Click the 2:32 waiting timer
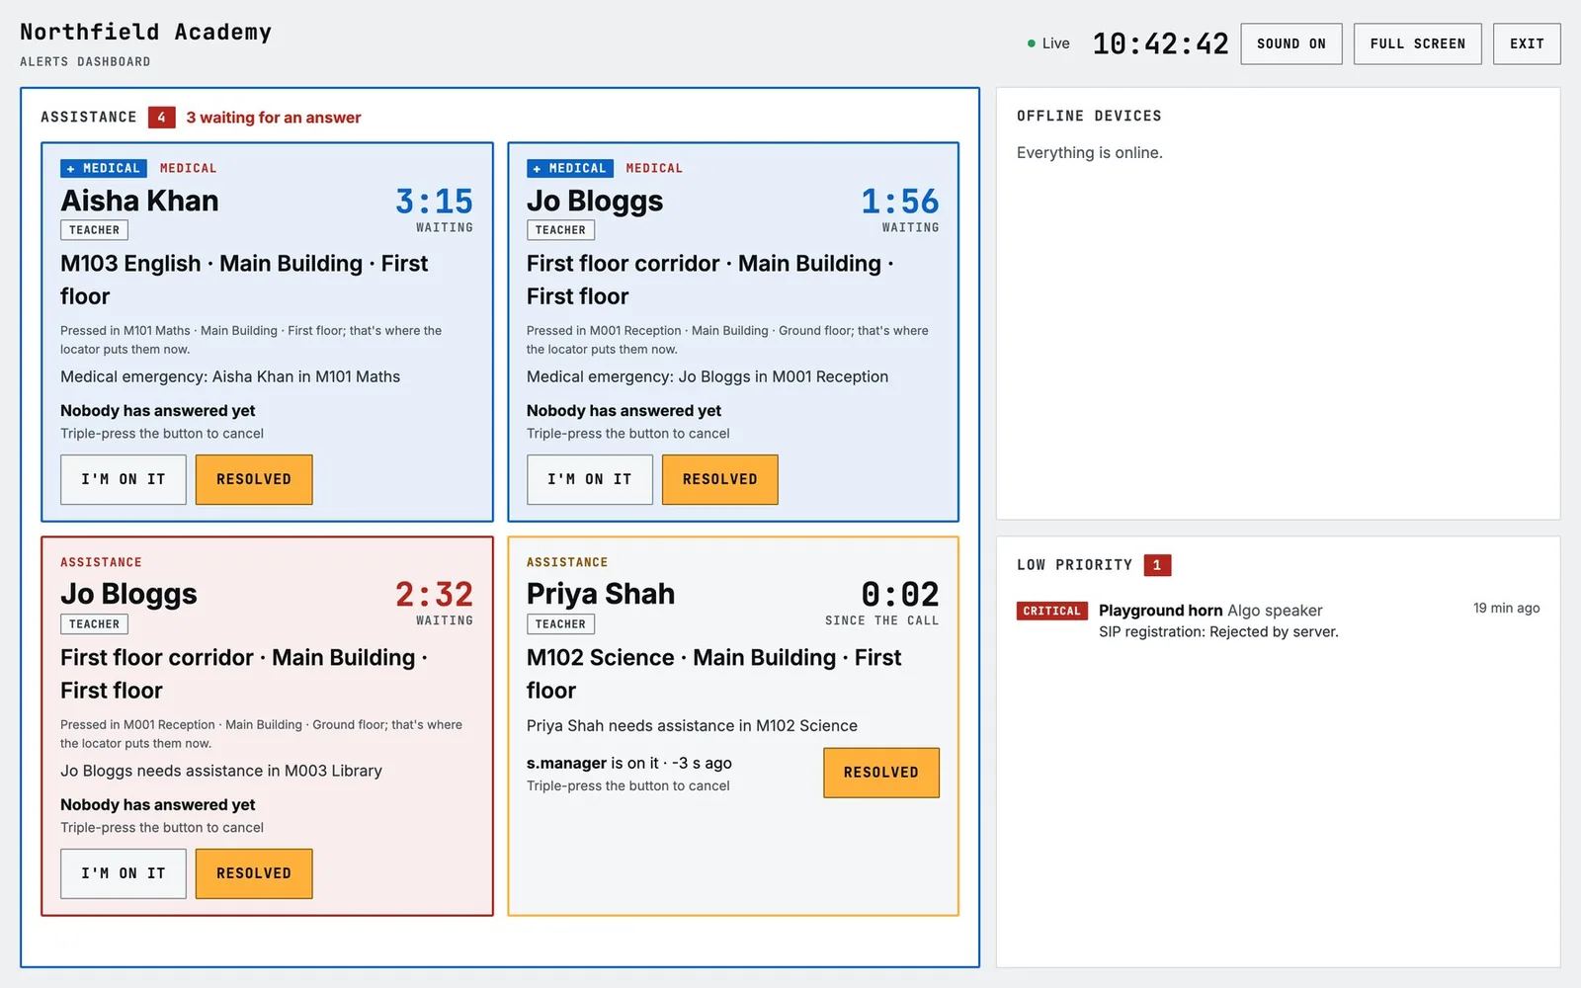The image size is (1581, 988). tap(434, 595)
